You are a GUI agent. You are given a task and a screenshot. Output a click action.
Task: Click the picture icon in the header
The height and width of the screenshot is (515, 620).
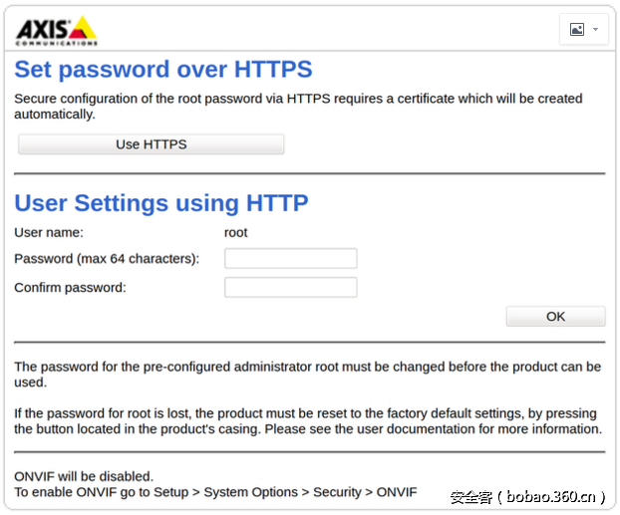[577, 30]
